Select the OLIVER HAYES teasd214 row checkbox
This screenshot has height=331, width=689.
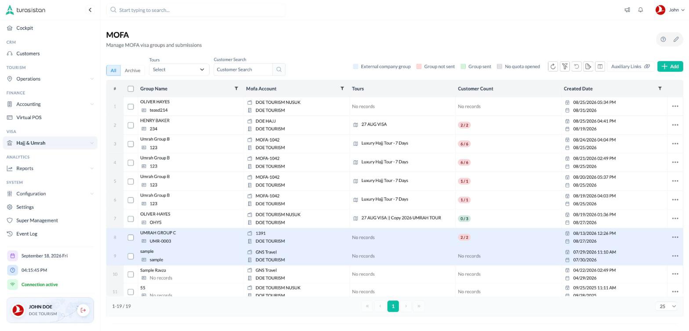(131, 106)
